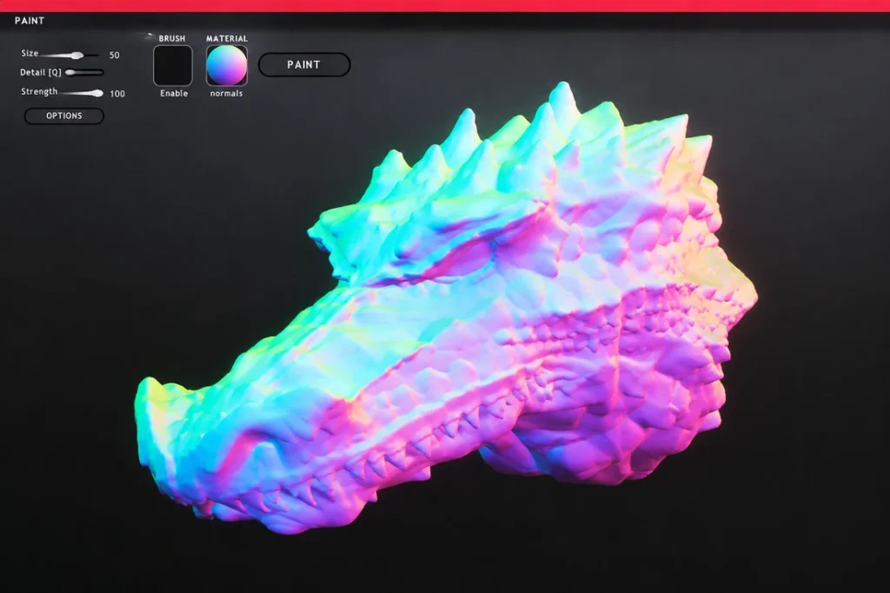Select the Size value 50
890x593 pixels.
115,55
